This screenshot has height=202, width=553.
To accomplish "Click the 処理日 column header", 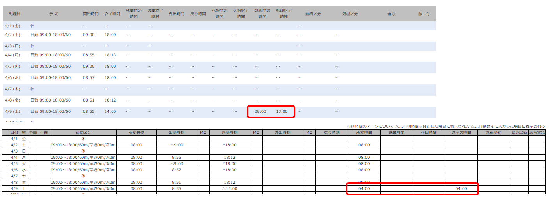I will click(14, 14).
